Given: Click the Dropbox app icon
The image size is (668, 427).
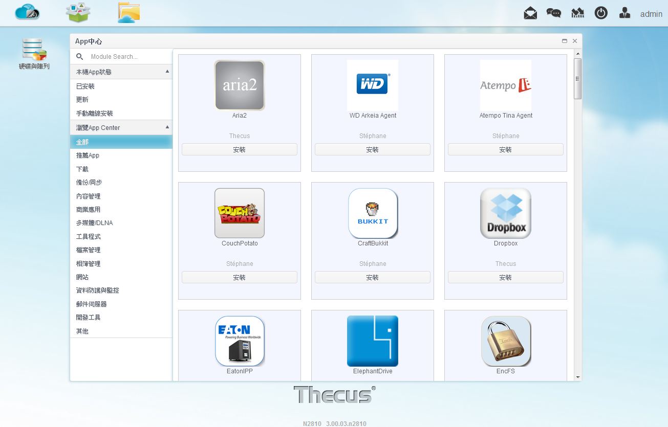Looking at the screenshot, I should click(506, 213).
